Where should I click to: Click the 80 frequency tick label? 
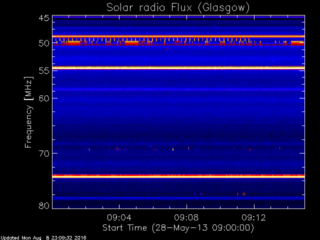coord(44,205)
